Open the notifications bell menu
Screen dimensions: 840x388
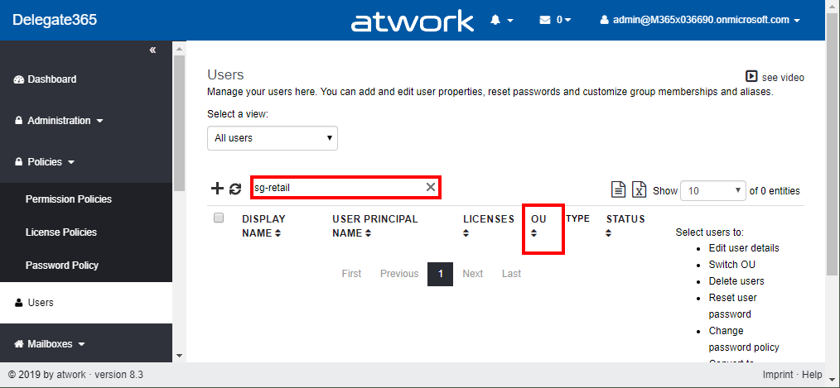pyautogui.click(x=502, y=20)
